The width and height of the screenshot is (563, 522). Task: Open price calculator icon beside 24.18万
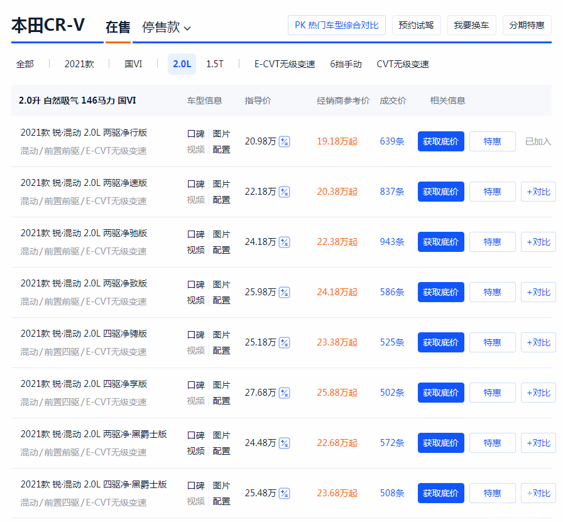(284, 242)
